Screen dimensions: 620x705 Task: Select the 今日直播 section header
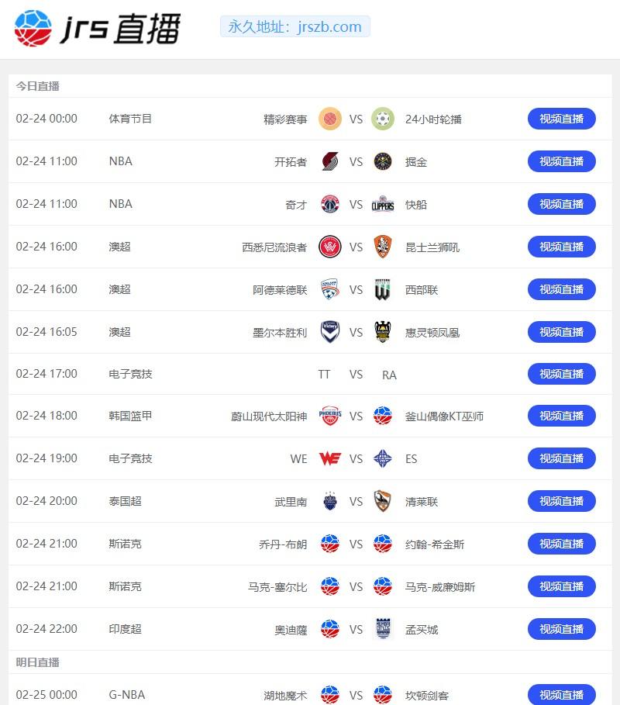(x=38, y=86)
